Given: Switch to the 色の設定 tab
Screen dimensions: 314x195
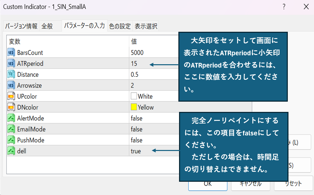Looking at the screenshot, I should point(120,26).
